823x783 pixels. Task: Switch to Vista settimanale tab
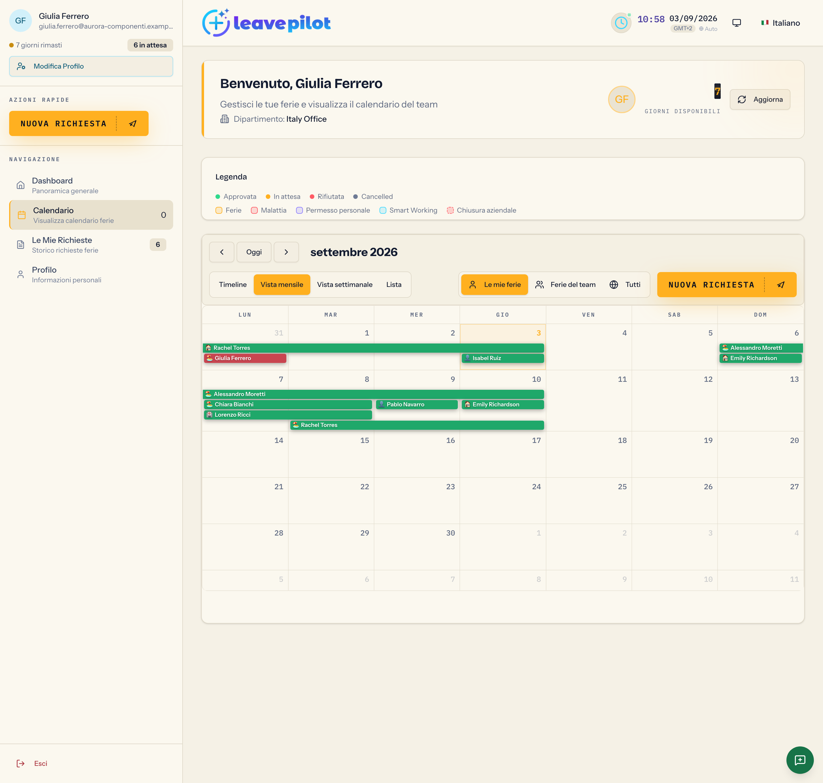point(345,285)
